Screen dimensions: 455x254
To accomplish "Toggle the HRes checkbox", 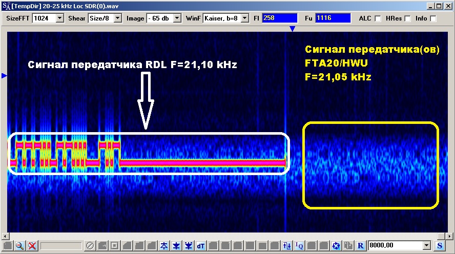I will [x=408, y=18].
